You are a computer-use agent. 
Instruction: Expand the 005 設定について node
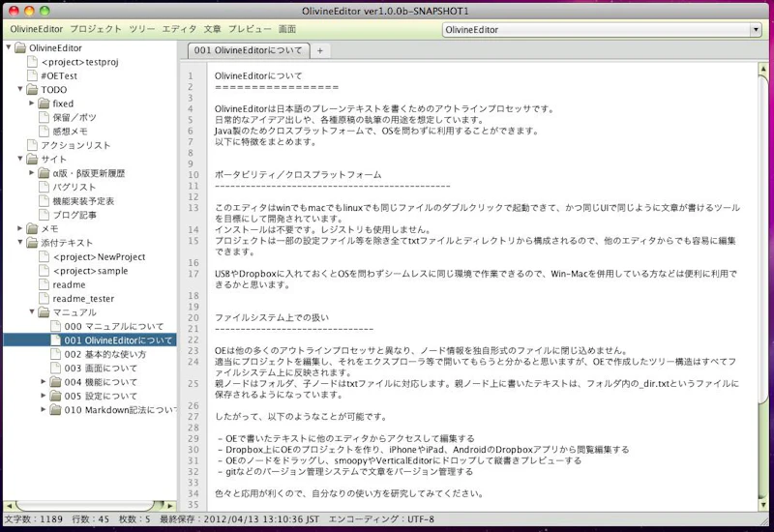pyautogui.click(x=44, y=396)
